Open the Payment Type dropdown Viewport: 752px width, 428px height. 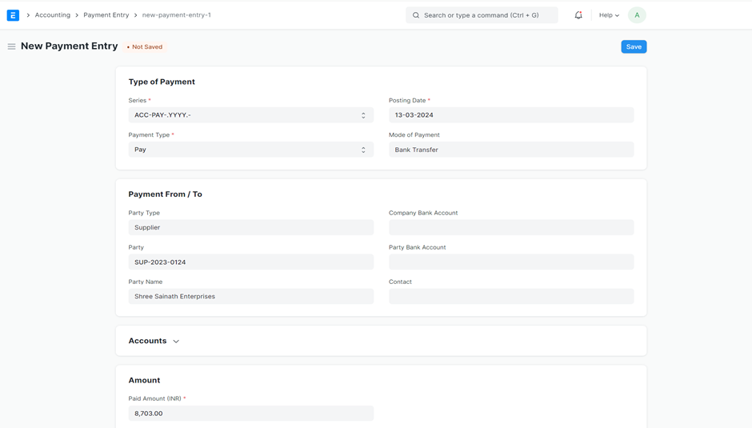tap(250, 150)
